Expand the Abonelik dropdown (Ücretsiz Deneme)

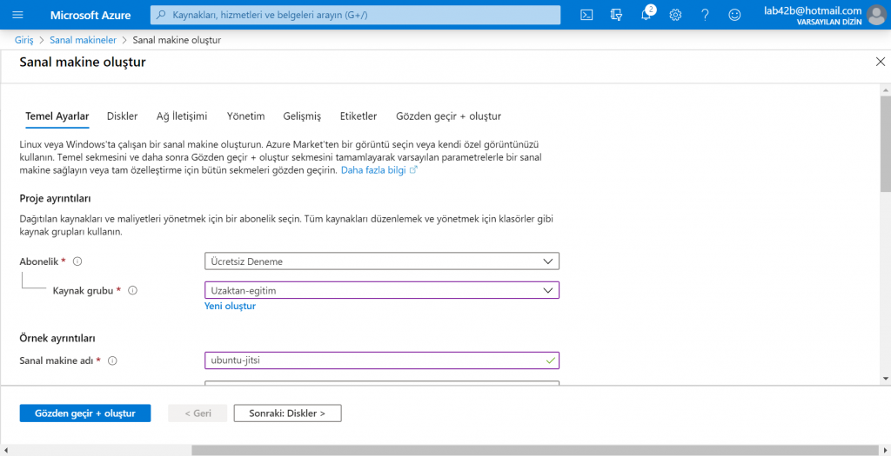pyautogui.click(x=382, y=261)
